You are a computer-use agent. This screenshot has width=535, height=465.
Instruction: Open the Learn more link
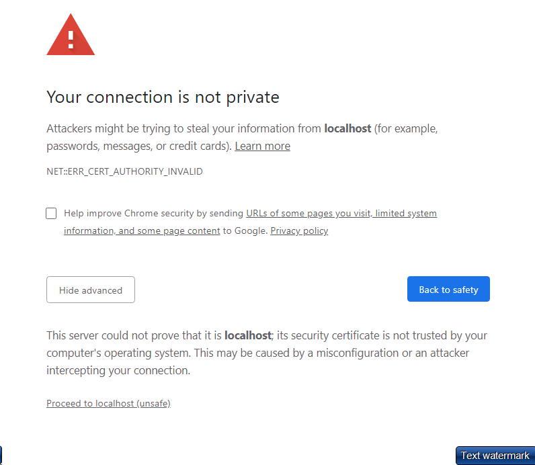coord(262,146)
